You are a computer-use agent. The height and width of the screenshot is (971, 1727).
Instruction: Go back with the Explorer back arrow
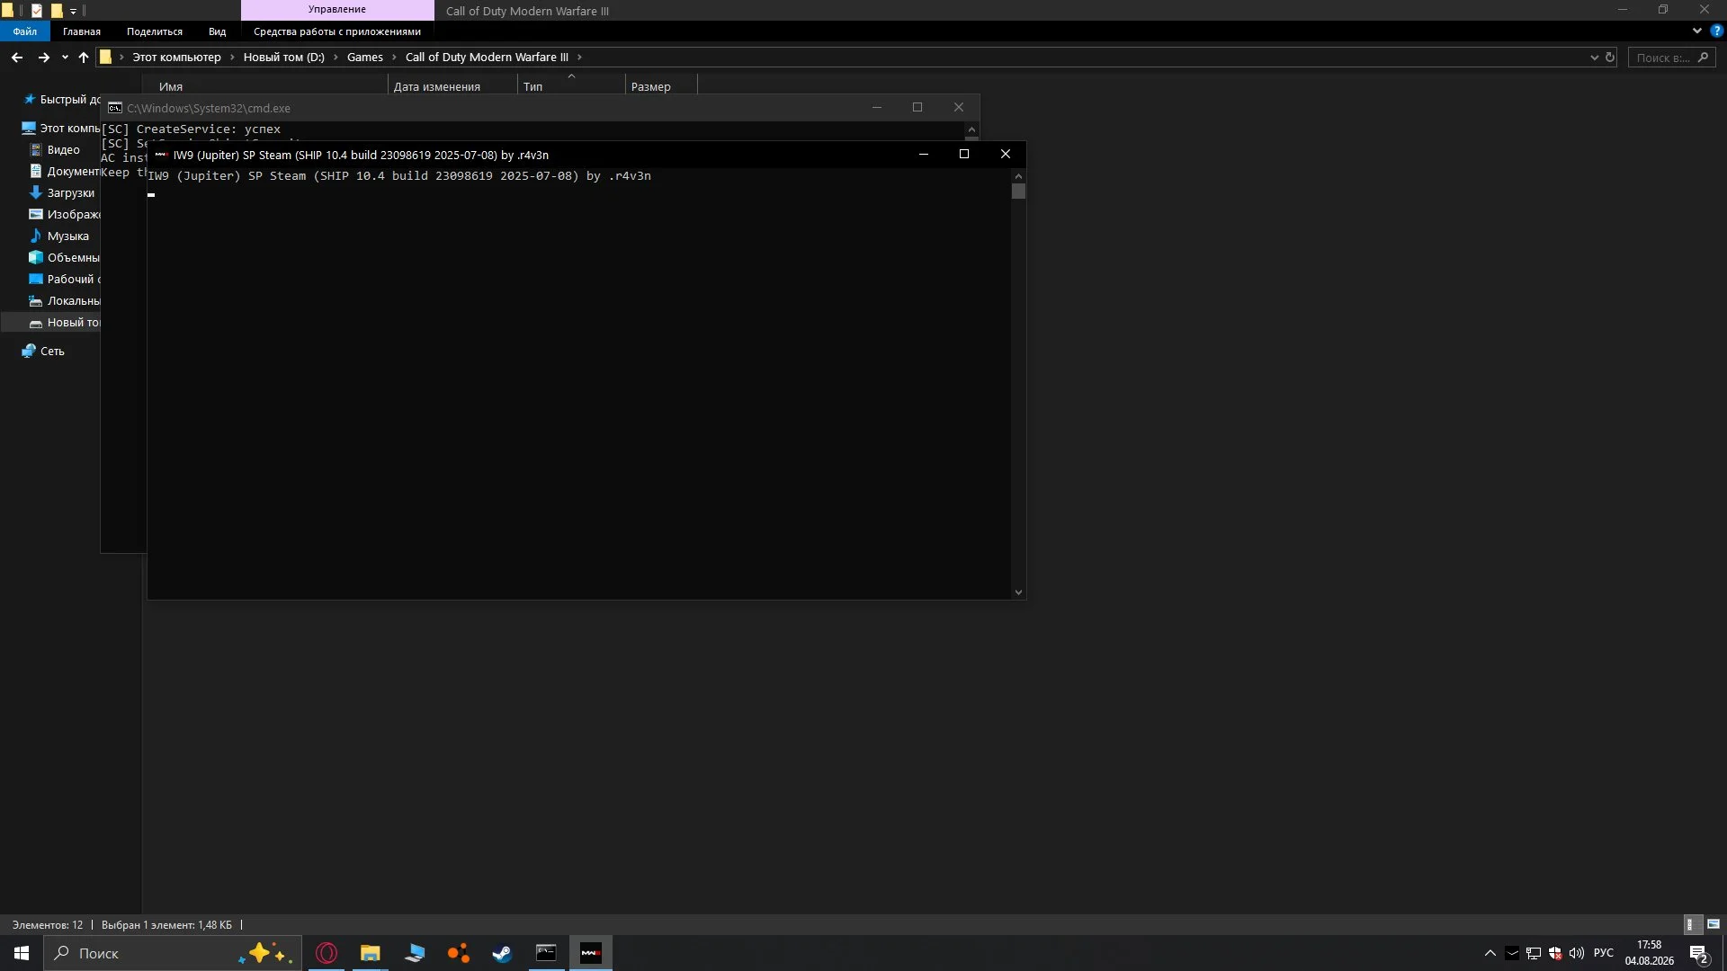[17, 57]
